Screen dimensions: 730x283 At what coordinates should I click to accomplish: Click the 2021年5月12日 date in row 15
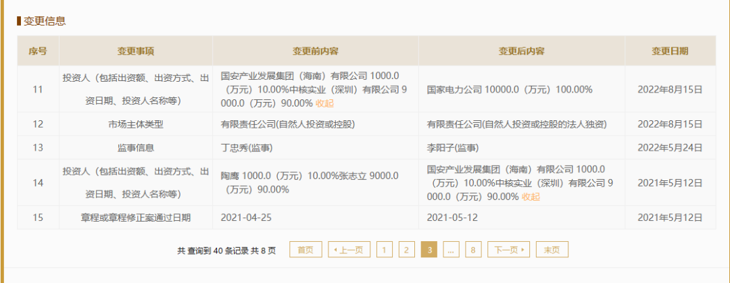click(x=670, y=217)
